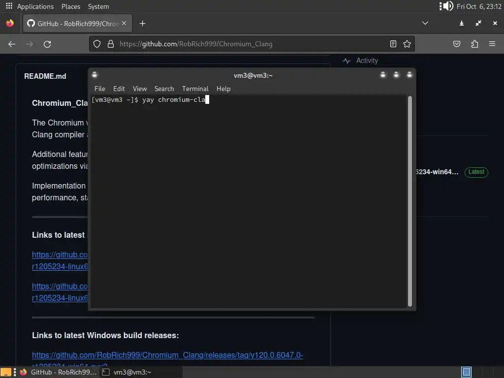The height and width of the screenshot is (378, 504).
Task: Toggle reader view icon in address bar
Action: pyautogui.click(x=393, y=44)
